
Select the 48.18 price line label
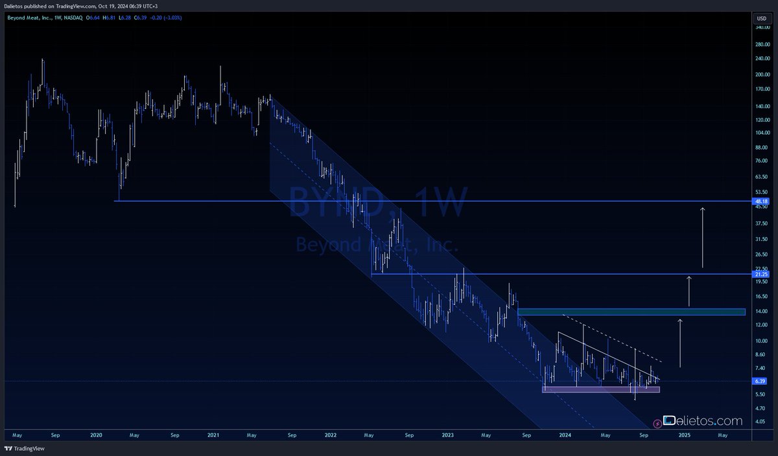coord(761,201)
